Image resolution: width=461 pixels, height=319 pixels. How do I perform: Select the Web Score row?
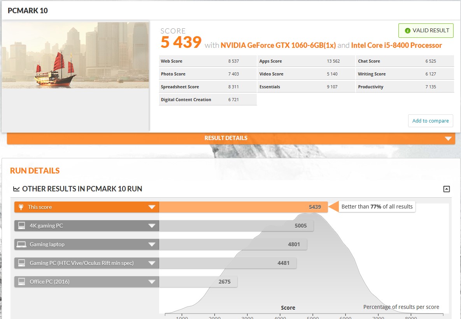pyautogui.click(x=208, y=61)
